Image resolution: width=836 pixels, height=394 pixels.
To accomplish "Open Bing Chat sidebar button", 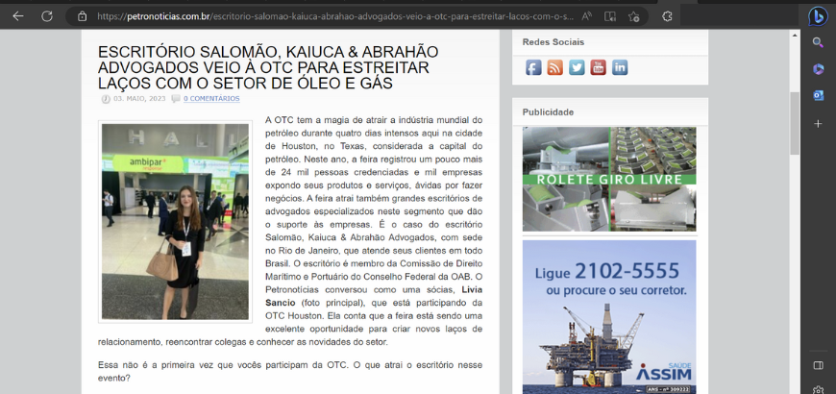I will tap(818, 16).
